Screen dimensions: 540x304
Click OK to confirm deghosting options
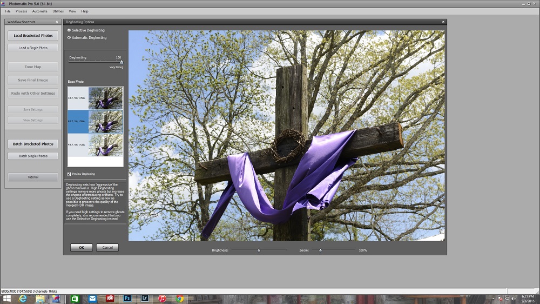click(81, 247)
